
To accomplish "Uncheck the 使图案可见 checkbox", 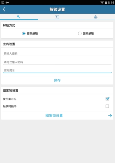I will pyautogui.click(x=107, y=99).
